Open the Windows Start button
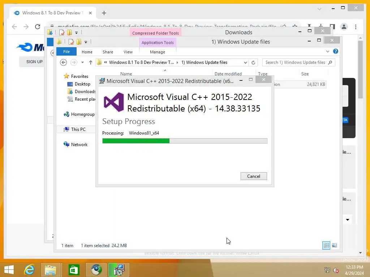Image resolution: width=370 pixels, height=277 pixels. pyautogui.click(x=9, y=270)
